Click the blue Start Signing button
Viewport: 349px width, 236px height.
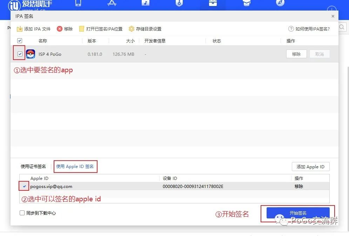(x=298, y=213)
